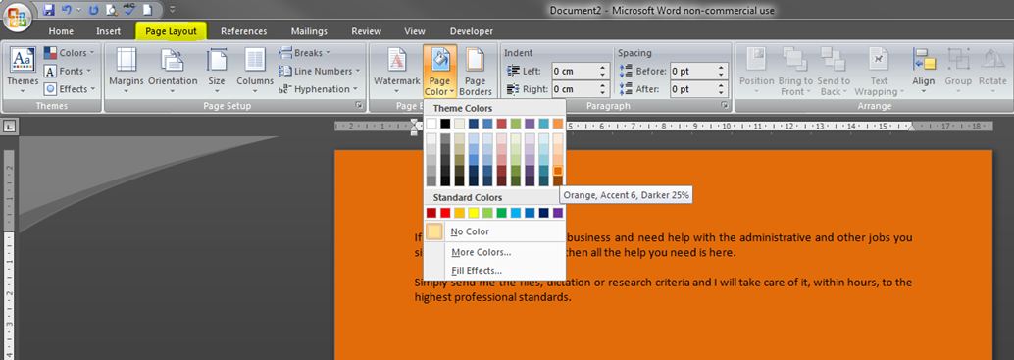Pick the White theme color swatch
Image resolution: width=1014 pixels, height=360 pixels.
coord(431,123)
